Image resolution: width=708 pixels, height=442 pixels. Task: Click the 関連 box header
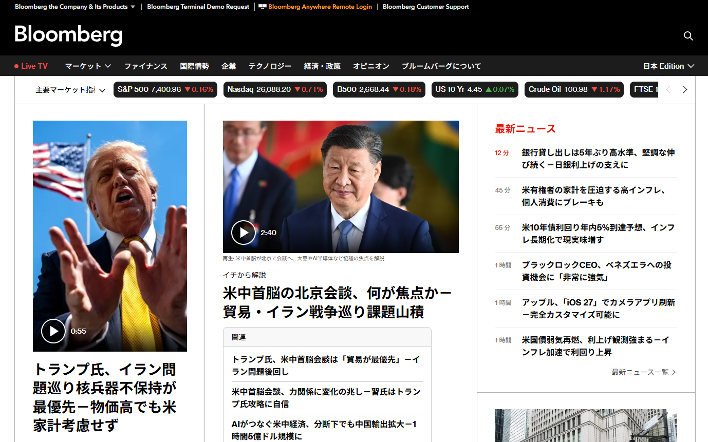pos(327,337)
